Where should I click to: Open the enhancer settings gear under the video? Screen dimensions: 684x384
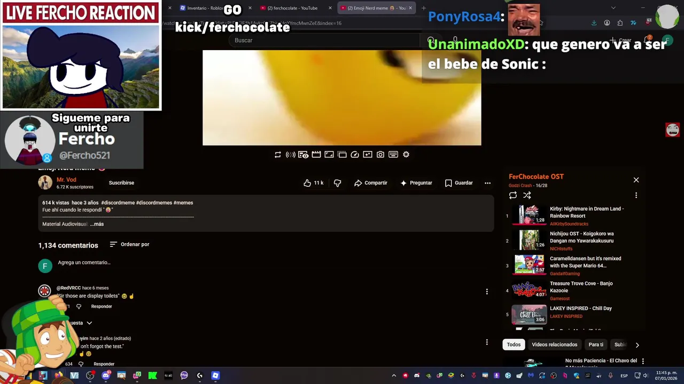[x=406, y=155]
